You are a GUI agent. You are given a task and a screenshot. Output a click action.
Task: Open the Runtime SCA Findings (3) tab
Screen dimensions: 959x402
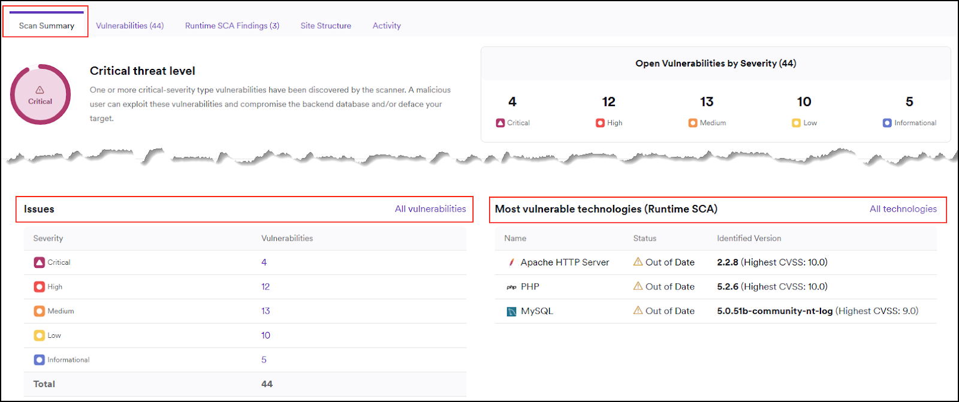click(x=232, y=26)
